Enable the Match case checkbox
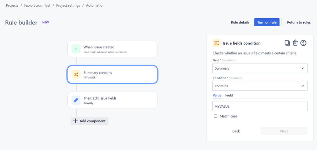Screen dimensions: 317x150 click(216, 116)
